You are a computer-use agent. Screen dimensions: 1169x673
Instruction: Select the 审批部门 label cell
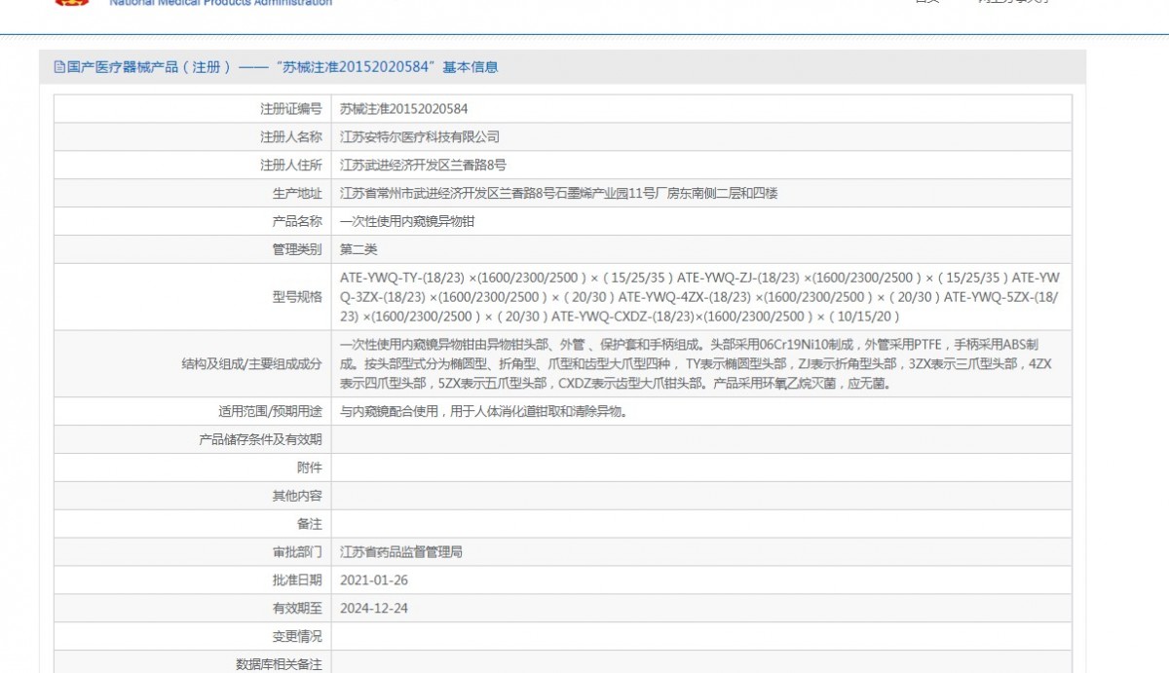(296, 552)
